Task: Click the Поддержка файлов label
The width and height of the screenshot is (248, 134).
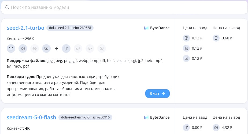Action: click(x=27, y=61)
